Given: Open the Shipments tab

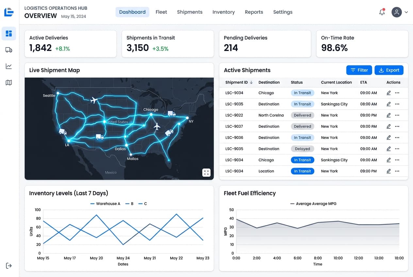Looking at the screenshot, I should click(190, 12).
